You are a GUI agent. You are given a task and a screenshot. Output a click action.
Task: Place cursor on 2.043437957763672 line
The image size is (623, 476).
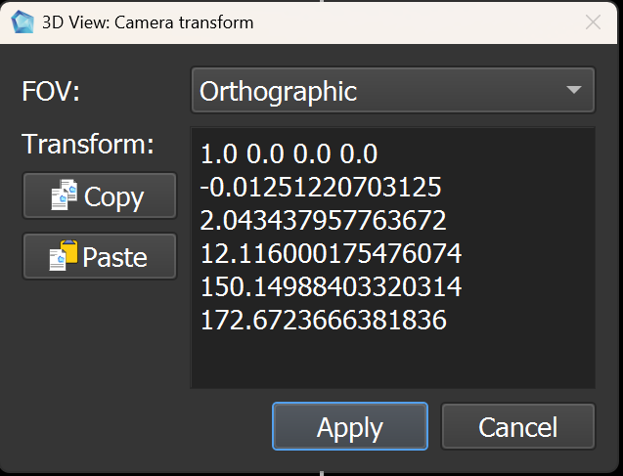pyautogui.click(x=323, y=220)
